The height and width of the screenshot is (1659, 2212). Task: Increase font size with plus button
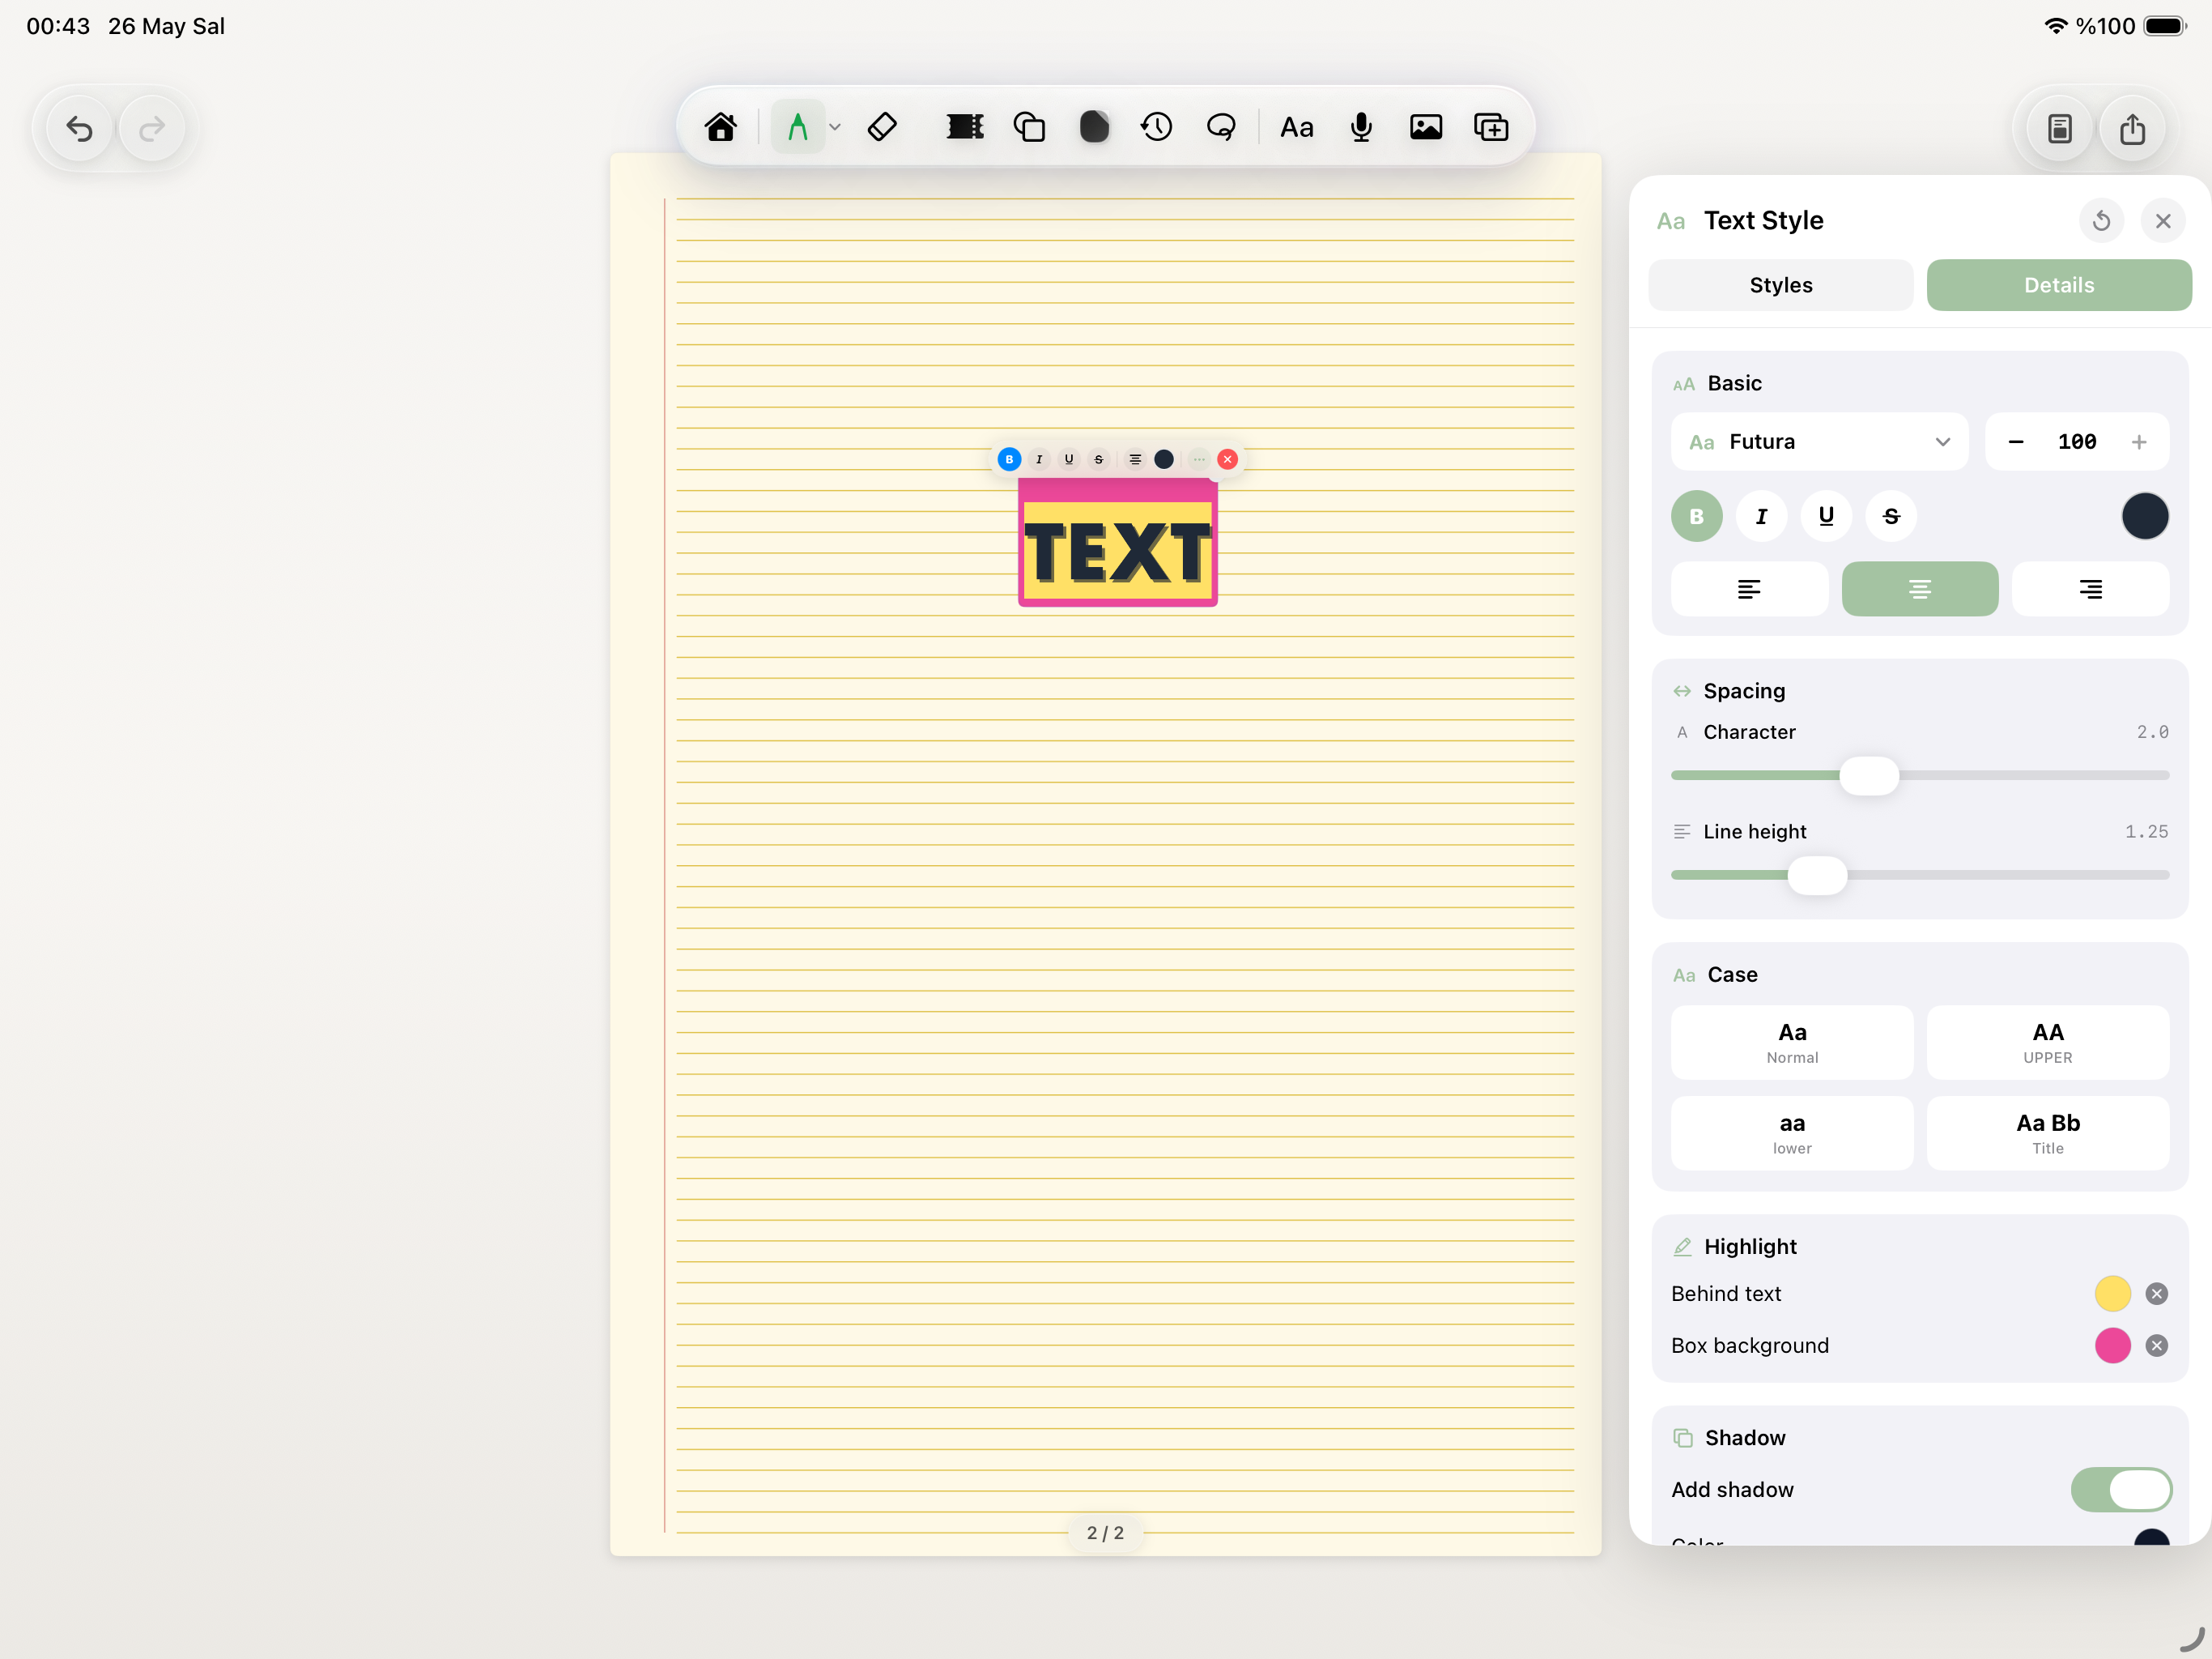[x=2139, y=441]
